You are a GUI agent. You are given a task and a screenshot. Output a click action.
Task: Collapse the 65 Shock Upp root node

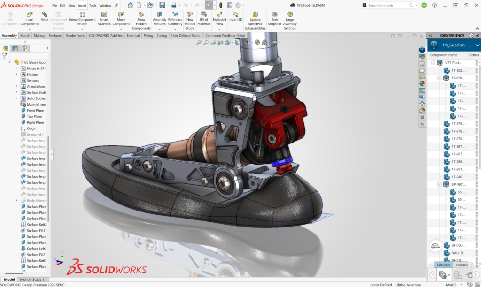[10, 62]
